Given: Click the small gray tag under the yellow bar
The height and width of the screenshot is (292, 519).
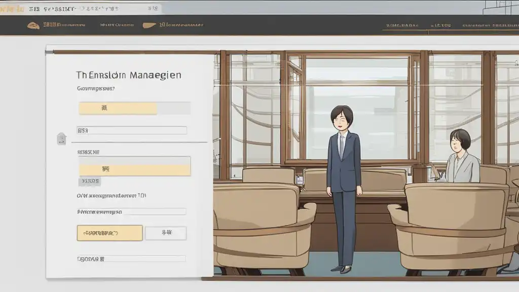Looking at the screenshot, I should pos(90,181).
